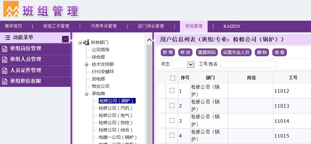Viewport: 311px width, 144px height.
Task: Click the 功能菜单 list icon
Action: 7,38
